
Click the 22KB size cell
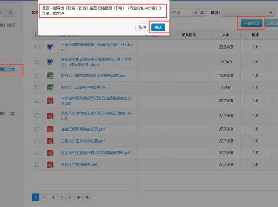pyautogui.click(x=226, y=87)
